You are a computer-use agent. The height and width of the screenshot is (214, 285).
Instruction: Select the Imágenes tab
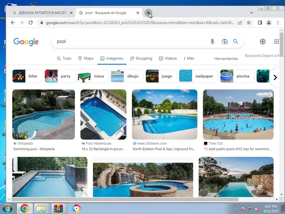click(x=112, y=59)
